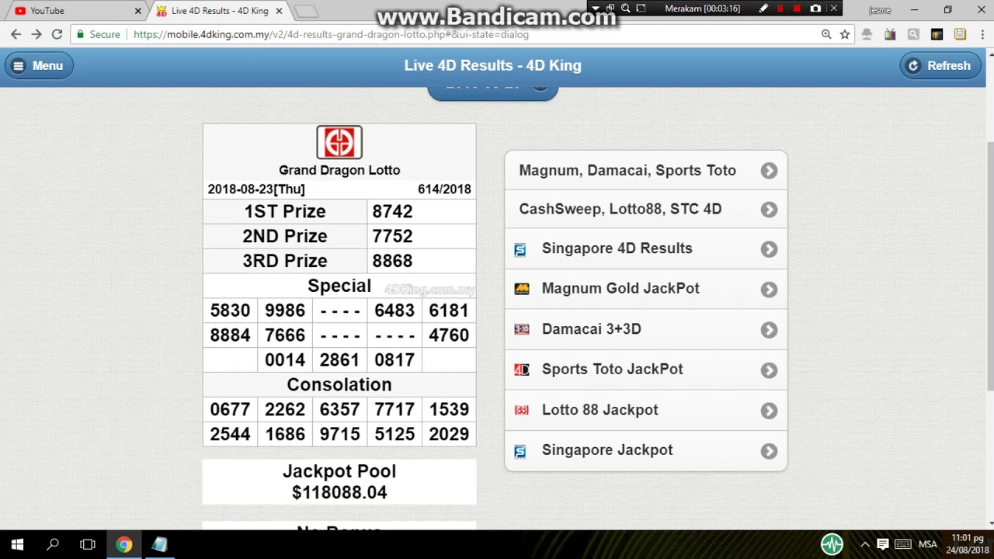
Task: Expand Singapore 4D Results arrow
Action: pyautogui.click(x=769, y=249)
